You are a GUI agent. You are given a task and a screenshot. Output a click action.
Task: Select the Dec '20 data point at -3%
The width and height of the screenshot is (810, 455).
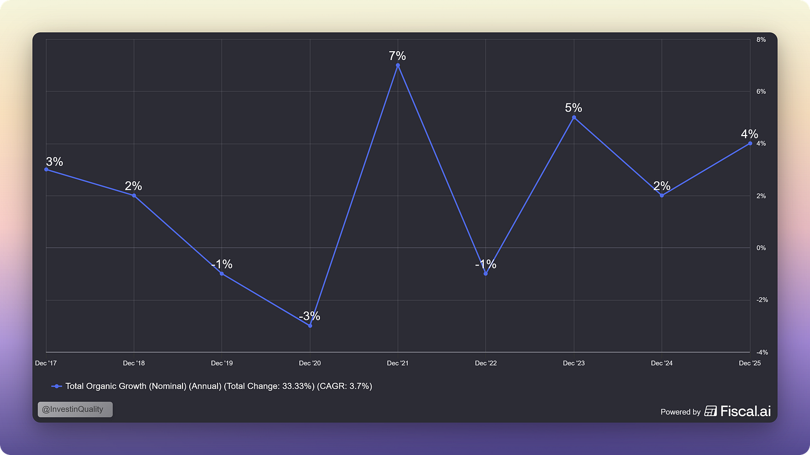point(310,326)
